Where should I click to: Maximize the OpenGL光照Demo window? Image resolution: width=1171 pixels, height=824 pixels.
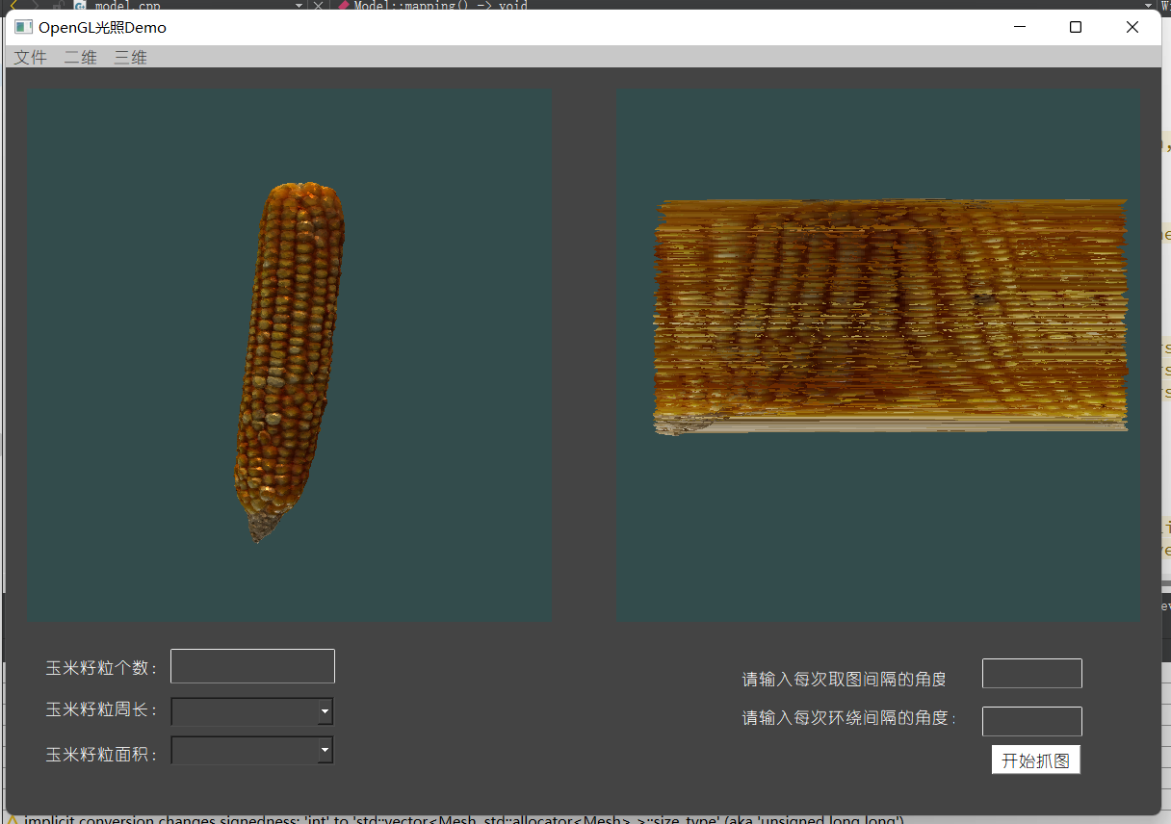[1076, 27]
